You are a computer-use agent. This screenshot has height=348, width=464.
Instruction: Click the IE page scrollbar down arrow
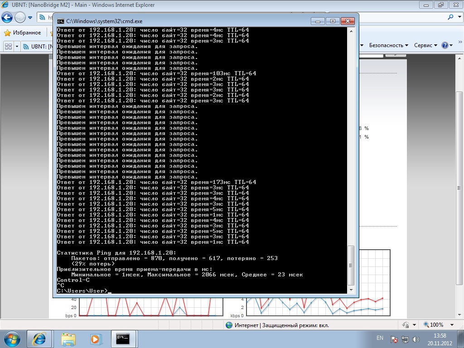[x=459, y=315]
